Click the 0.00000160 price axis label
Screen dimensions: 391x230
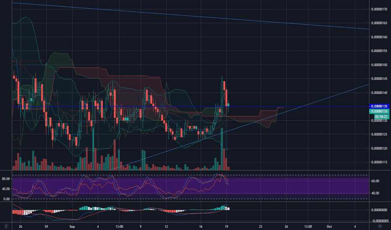(x=379, y=37)
